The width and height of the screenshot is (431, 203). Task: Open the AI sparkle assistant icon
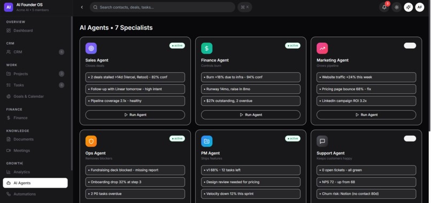pyautogui.click(x=408, y=7)
